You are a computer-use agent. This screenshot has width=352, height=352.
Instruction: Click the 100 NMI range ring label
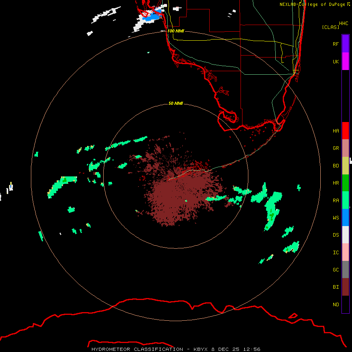176,31
